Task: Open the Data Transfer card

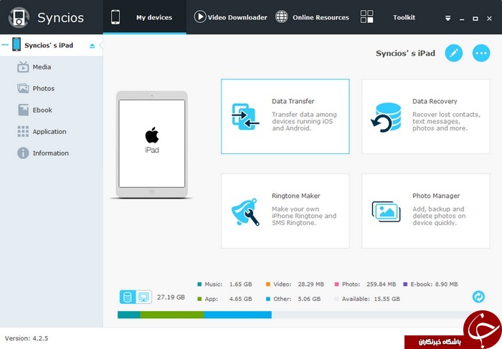Action: [x=285, y=116]
